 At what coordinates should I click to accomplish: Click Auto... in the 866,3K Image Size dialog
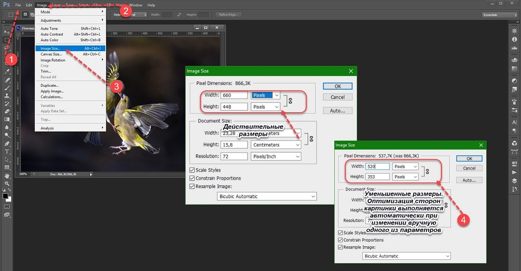338,111
